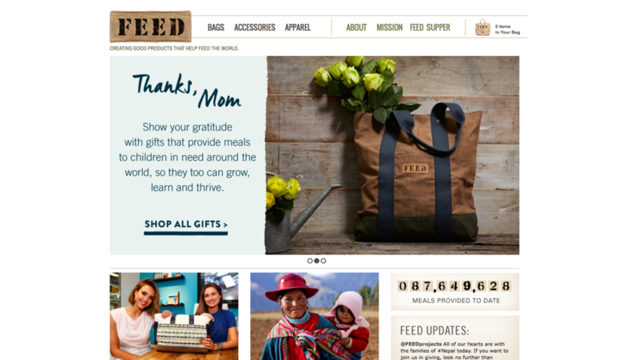639x360 pixels.
Task: Open the Mission page
Action: pyautogui.click(x=389, y=27)
